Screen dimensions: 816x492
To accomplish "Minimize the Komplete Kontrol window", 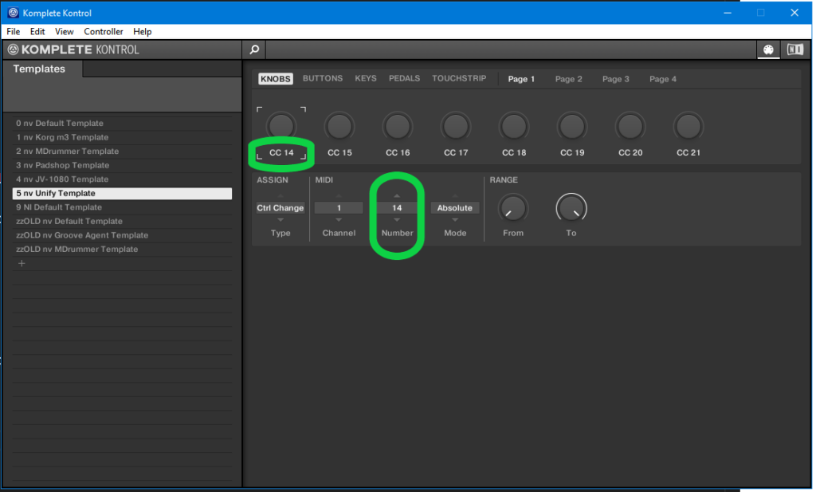I will tap(728, 13).
